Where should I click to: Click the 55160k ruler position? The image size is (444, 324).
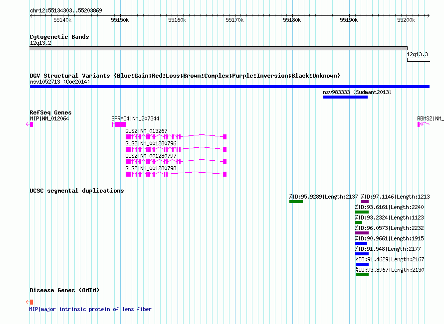(177, 20)
